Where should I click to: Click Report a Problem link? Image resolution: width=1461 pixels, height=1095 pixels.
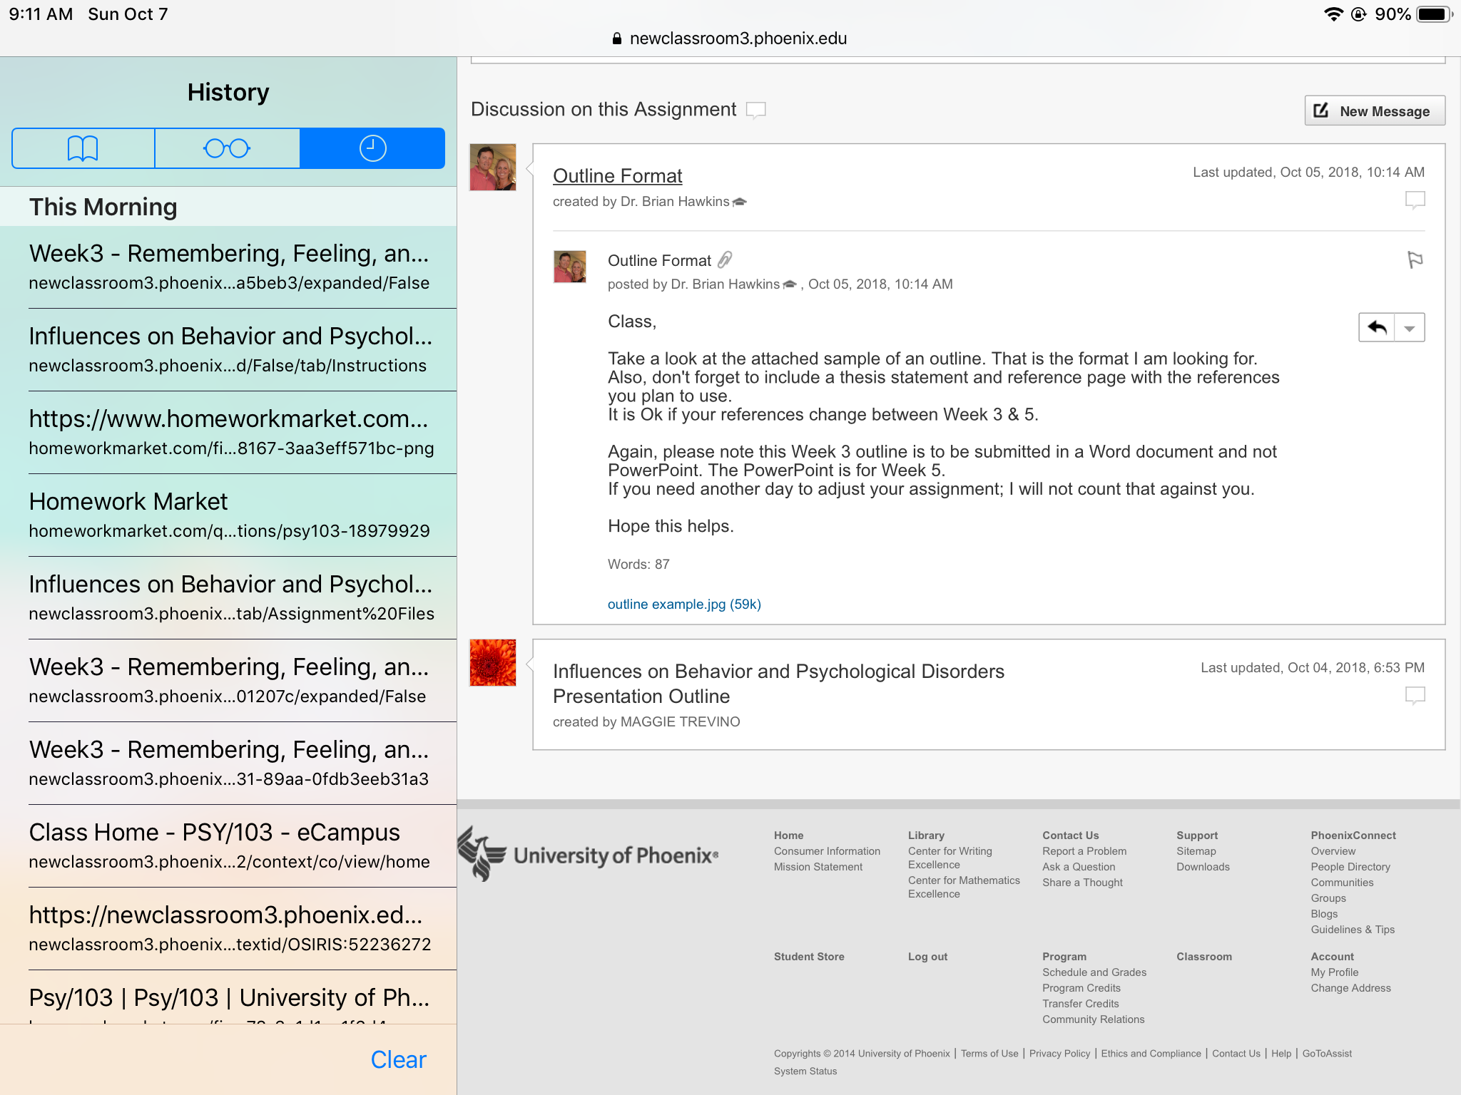[1084, 851]
